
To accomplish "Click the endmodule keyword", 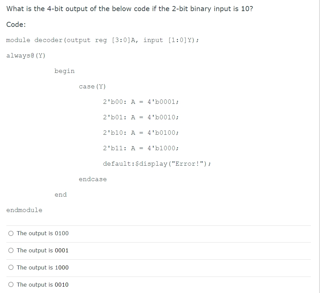I will [x=24, y=210].
